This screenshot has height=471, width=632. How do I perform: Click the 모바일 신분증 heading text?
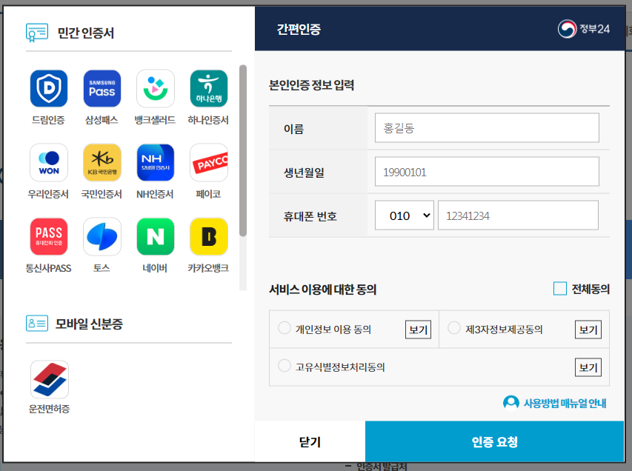pos(89,324)
